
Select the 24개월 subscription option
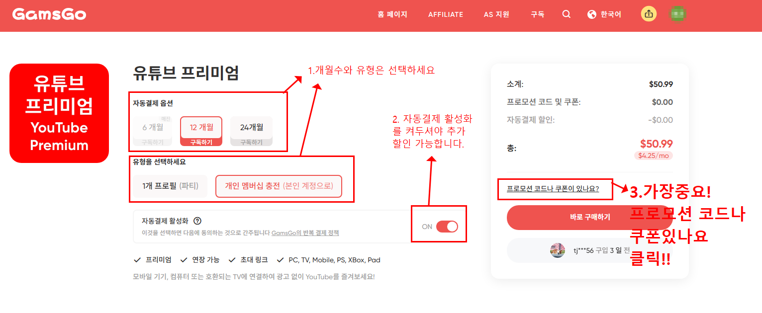[x=251, y=131]
